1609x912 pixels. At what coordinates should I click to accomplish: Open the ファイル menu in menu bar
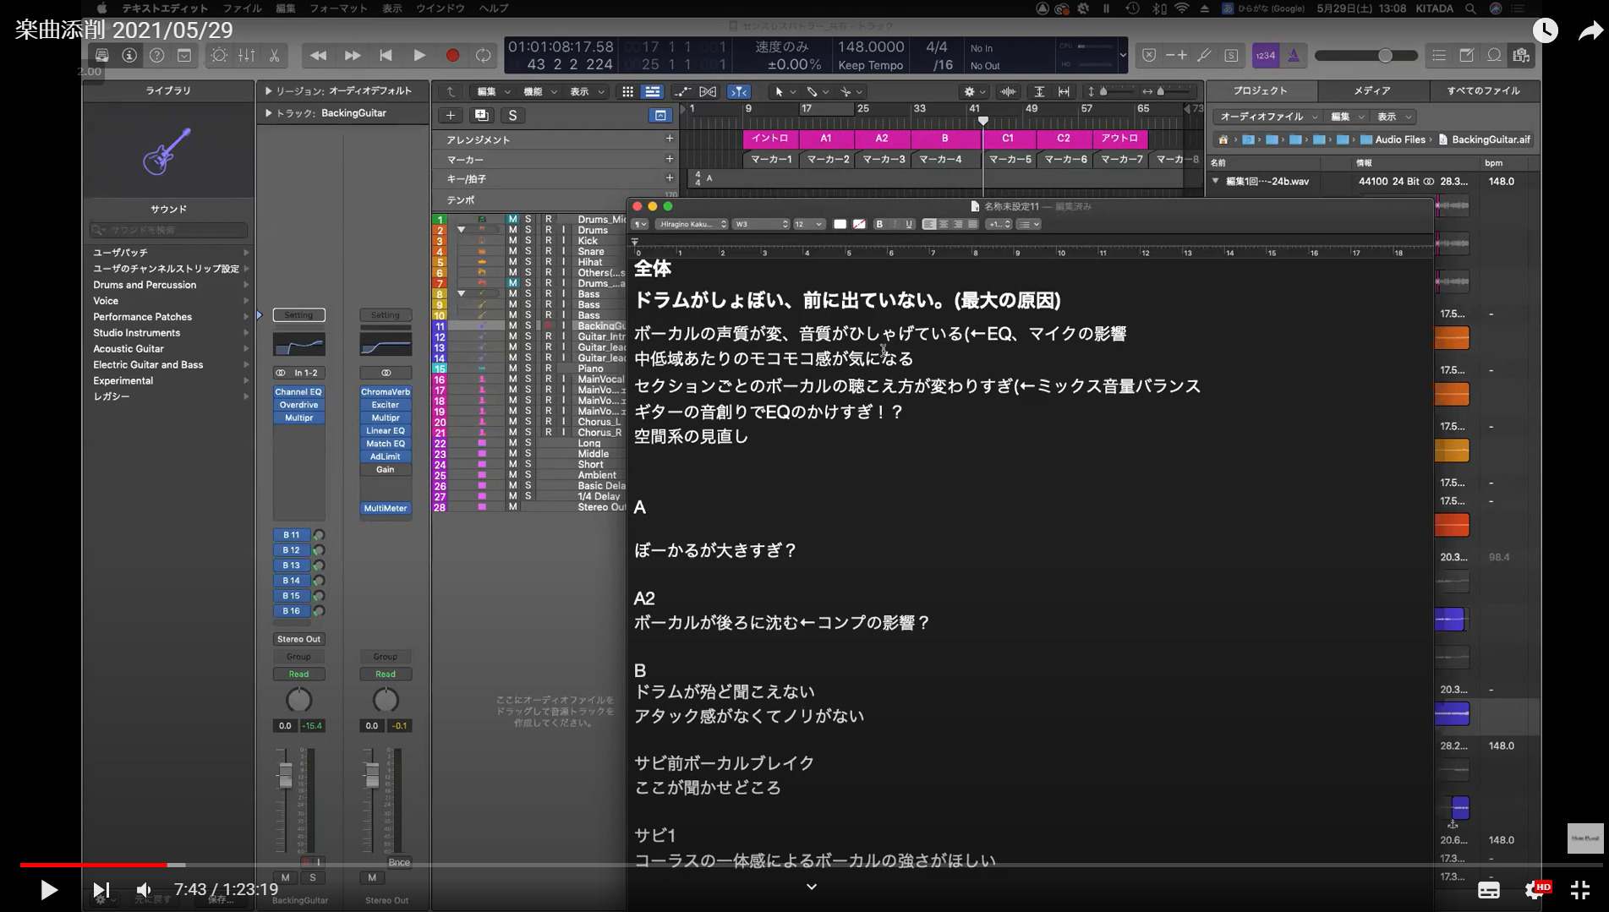[242, 8]
